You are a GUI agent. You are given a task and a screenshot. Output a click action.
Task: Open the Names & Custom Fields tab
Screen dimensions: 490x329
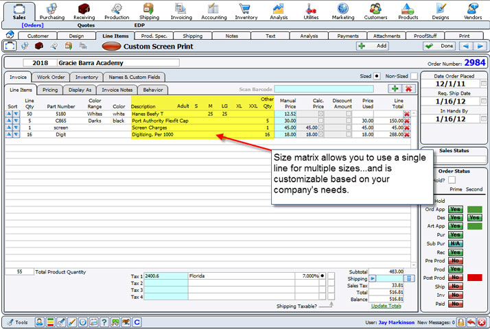coord(135,77)
